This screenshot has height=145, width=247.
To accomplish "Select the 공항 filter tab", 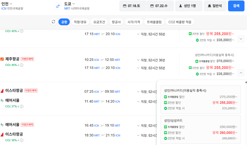I will [x=64, y=22].
